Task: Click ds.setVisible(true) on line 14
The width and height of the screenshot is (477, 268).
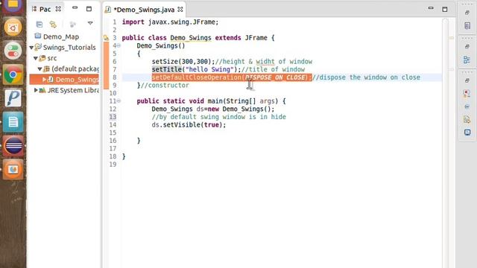Action: tap(189, 125)
